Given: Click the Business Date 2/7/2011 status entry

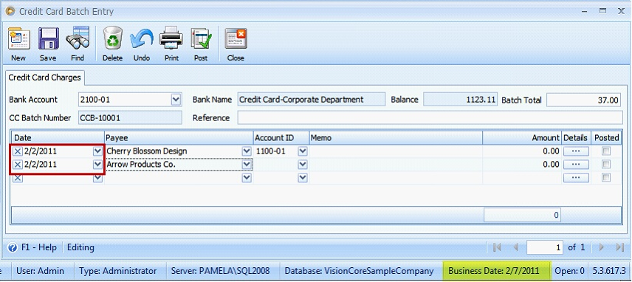Looking at the screenshot, I should (x=497, y=271).
